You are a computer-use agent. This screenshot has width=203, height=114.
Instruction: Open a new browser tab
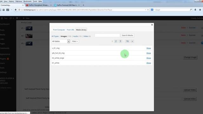click(x=83, y=5)
